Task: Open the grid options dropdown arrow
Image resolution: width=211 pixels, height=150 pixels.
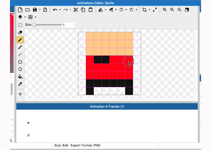Action: pyautogui.click(x=35, y=17)
